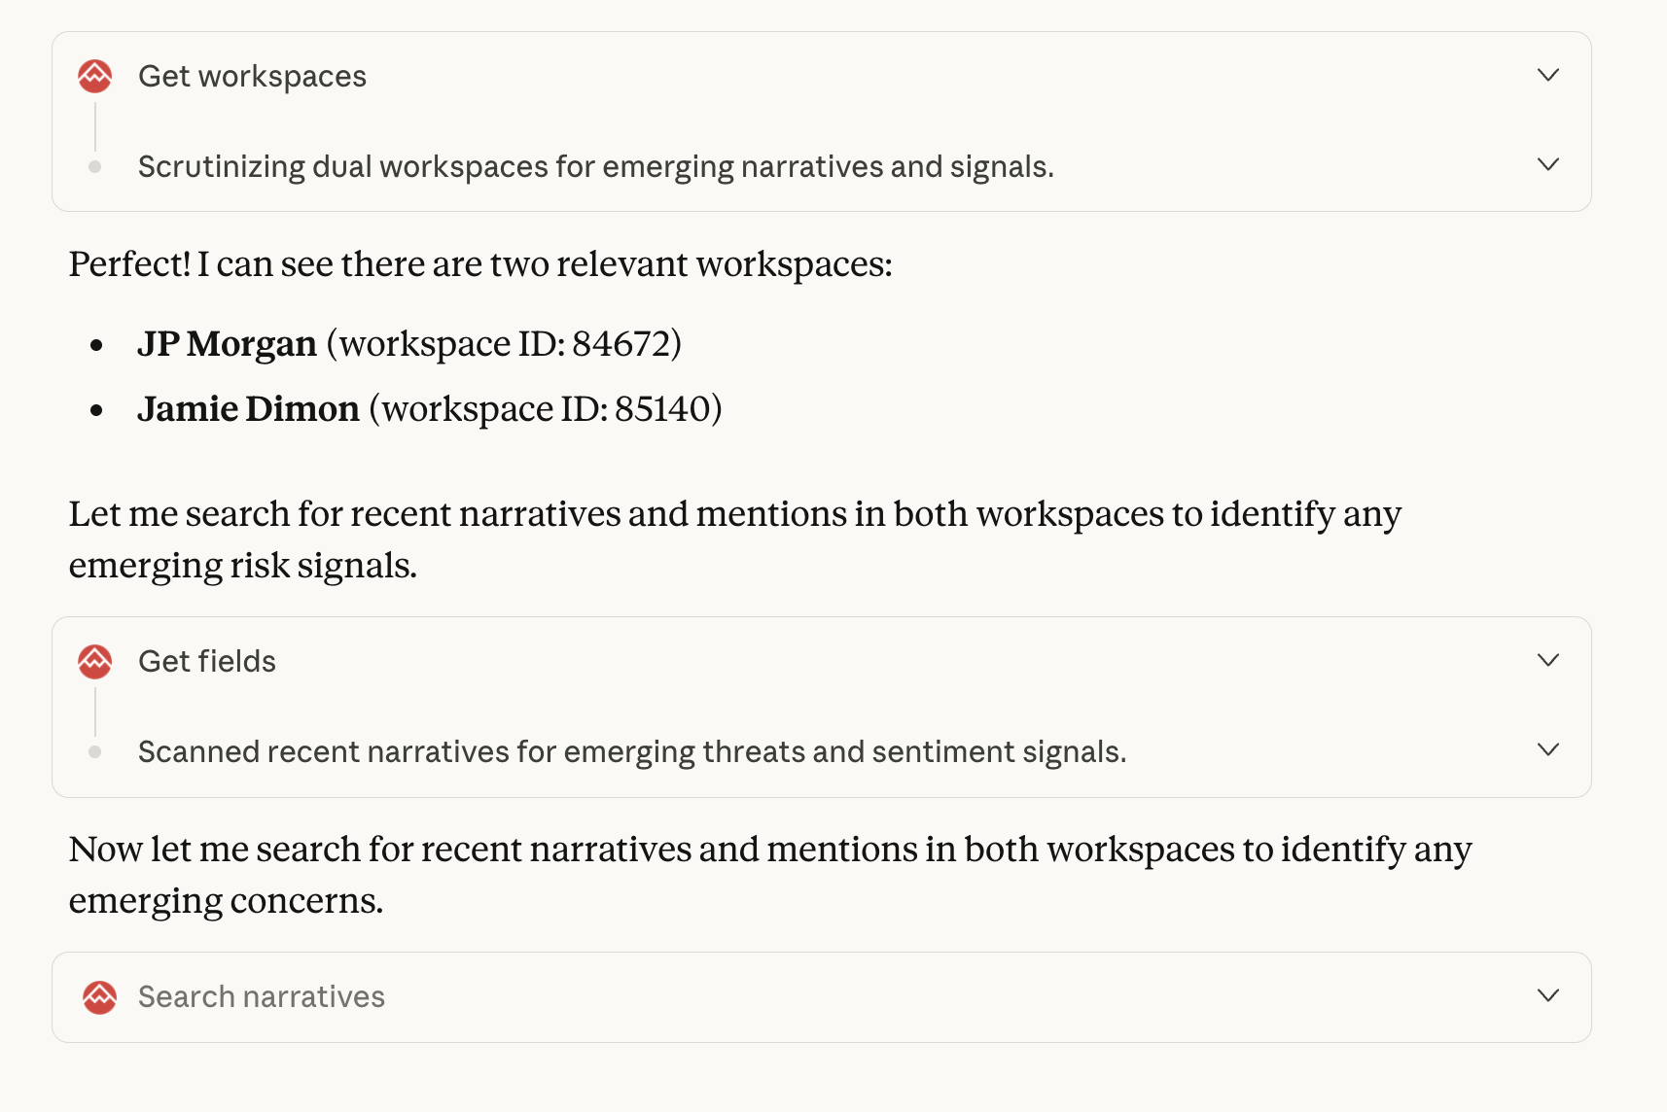Click the step dot beside Scrutinizing dual workspaces
The height and width of the screenshot is (1112, 1667).
(x=95, y=167)
